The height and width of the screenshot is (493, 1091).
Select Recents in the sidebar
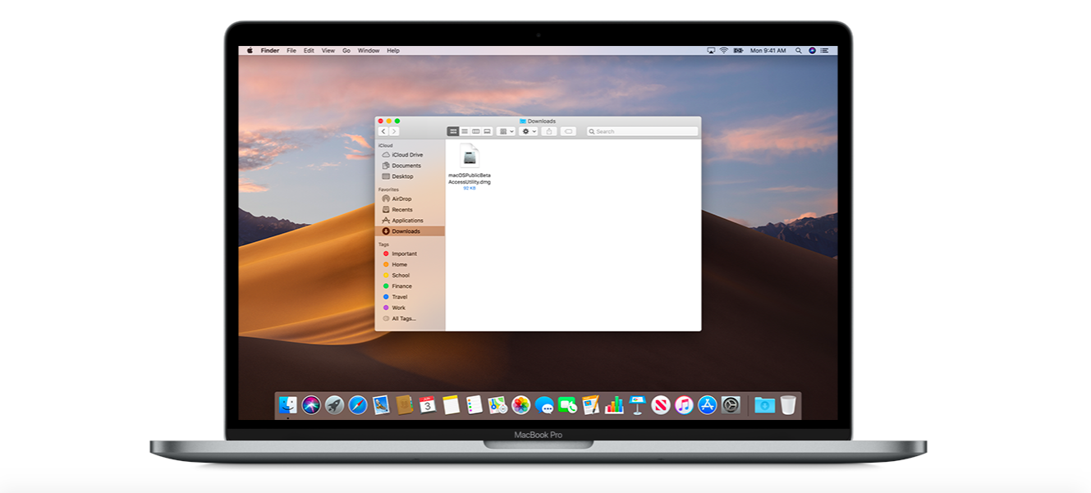click(410, 209)
